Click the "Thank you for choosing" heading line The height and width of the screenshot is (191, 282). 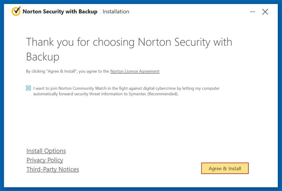(x=129, y=42)
